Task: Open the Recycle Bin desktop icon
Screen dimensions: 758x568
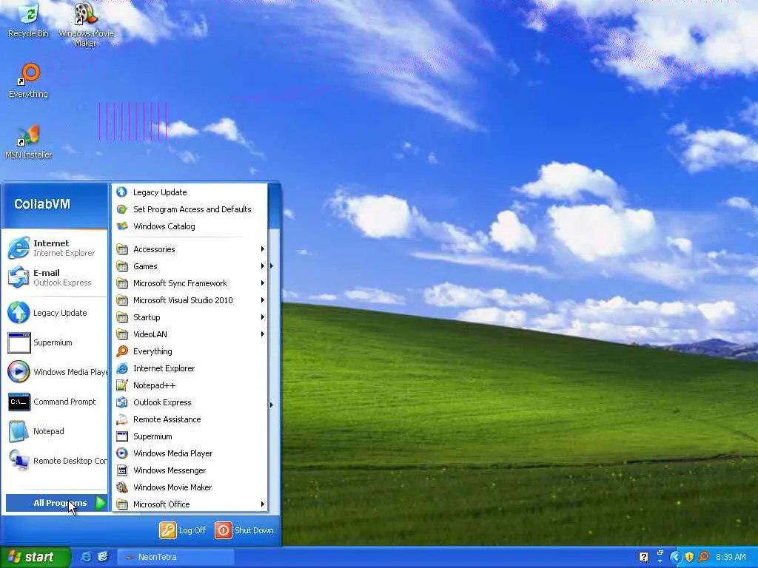Action: (28, 20)
